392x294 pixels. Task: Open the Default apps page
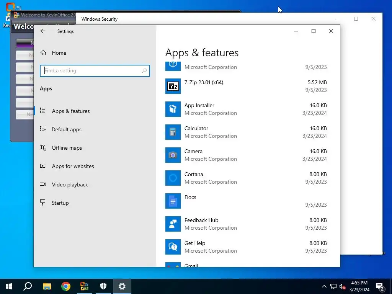[67, 129]
